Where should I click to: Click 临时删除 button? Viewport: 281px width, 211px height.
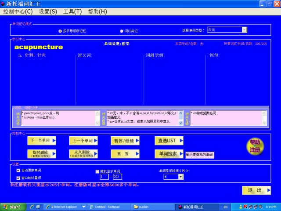42,154
